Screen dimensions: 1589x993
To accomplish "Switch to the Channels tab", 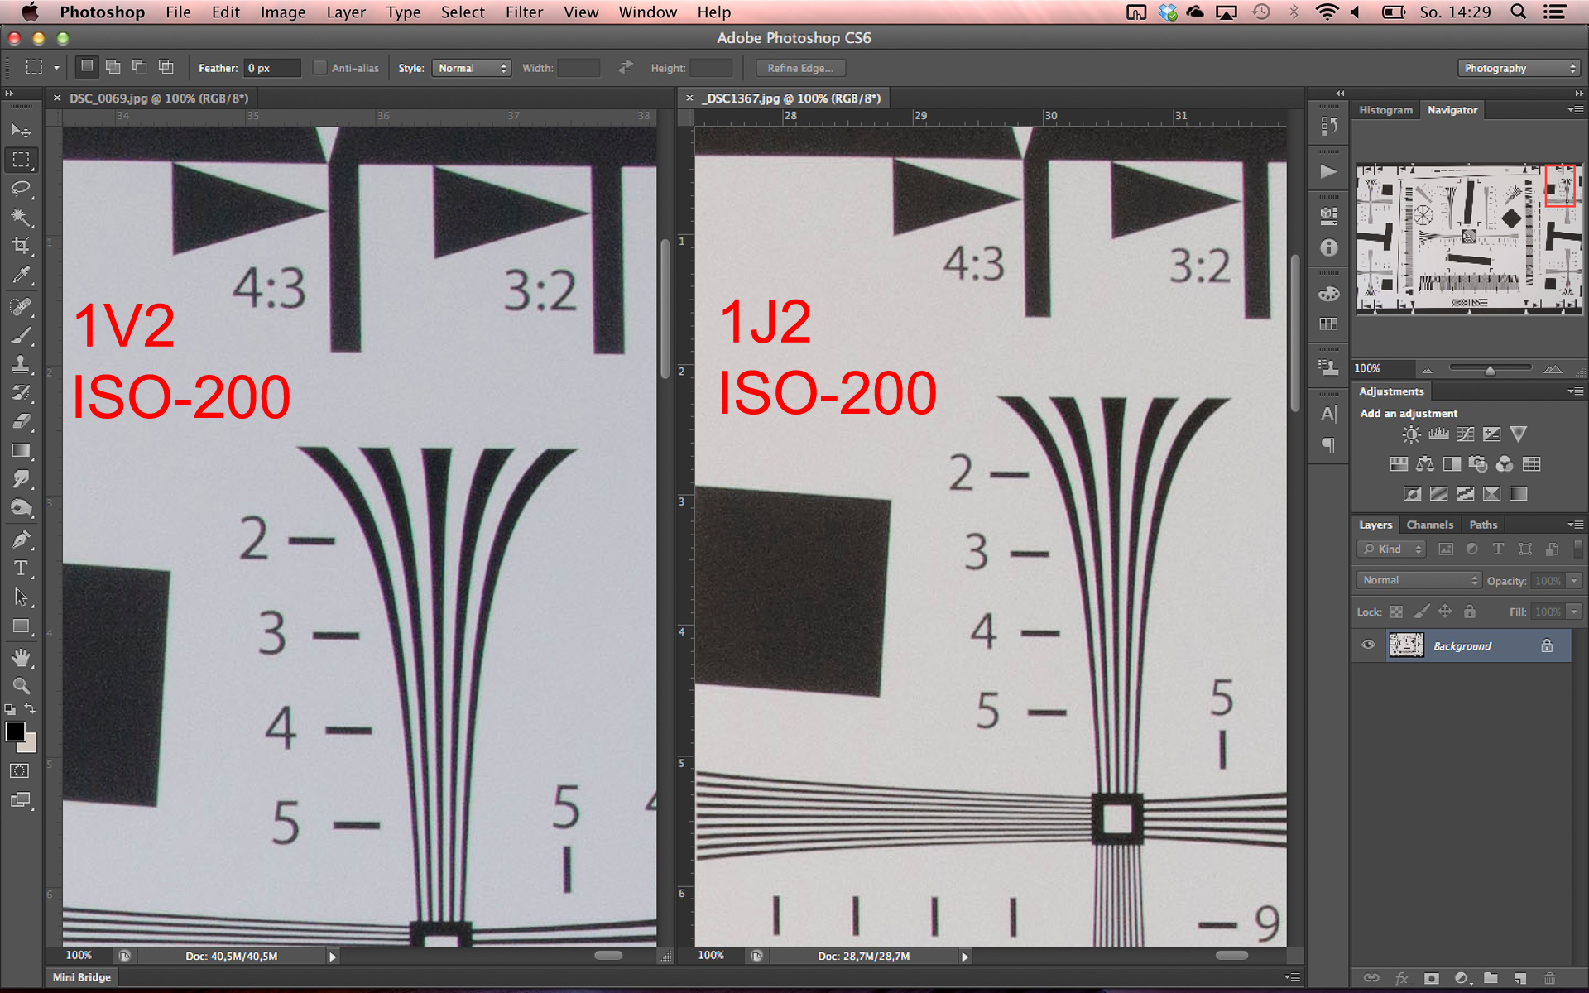I will (1429, 525).
